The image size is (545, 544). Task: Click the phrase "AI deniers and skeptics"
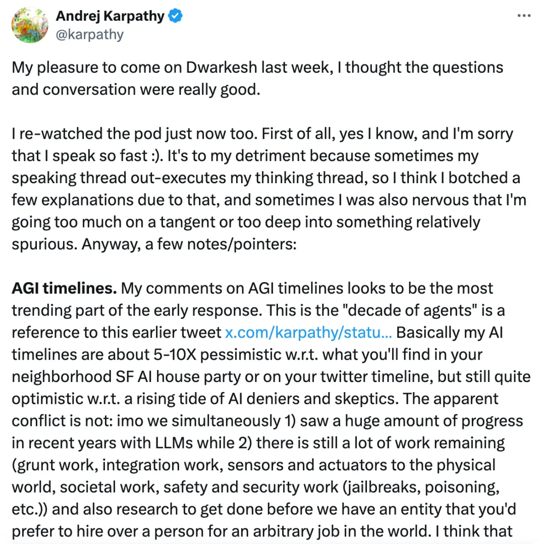323,399
